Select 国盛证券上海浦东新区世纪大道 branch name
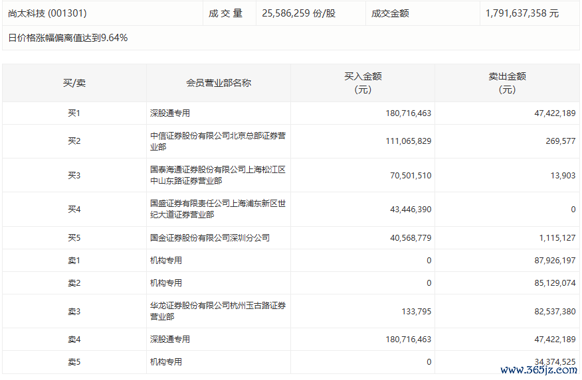The width and height of the screenshot is (582, 380). (x=217, y=210)
